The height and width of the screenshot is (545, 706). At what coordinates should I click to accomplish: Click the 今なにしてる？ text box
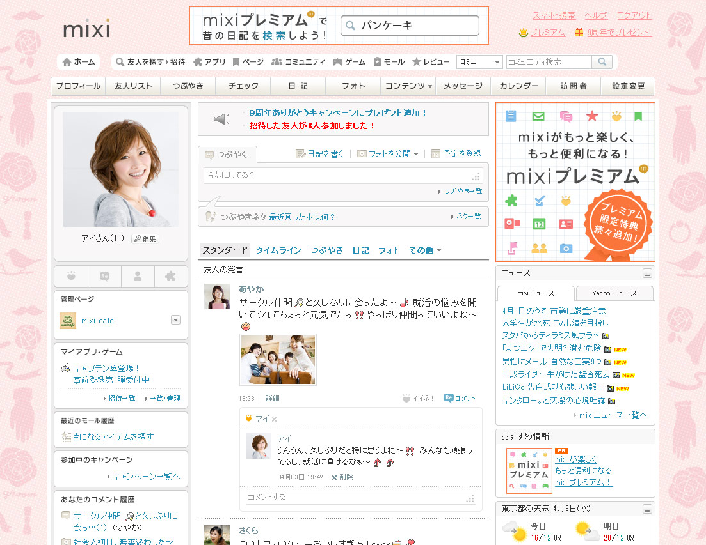[343, 175]
